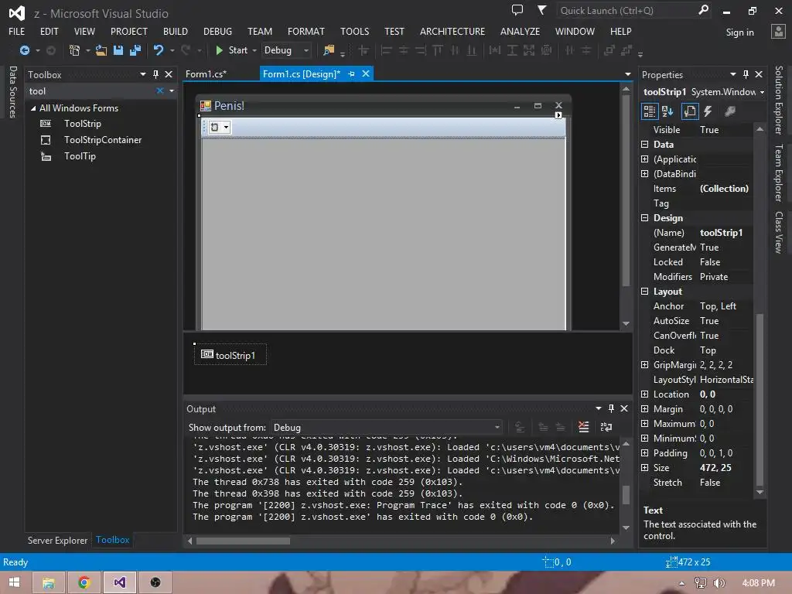Switch to the Form1.cs* code tab

point(206,74)
